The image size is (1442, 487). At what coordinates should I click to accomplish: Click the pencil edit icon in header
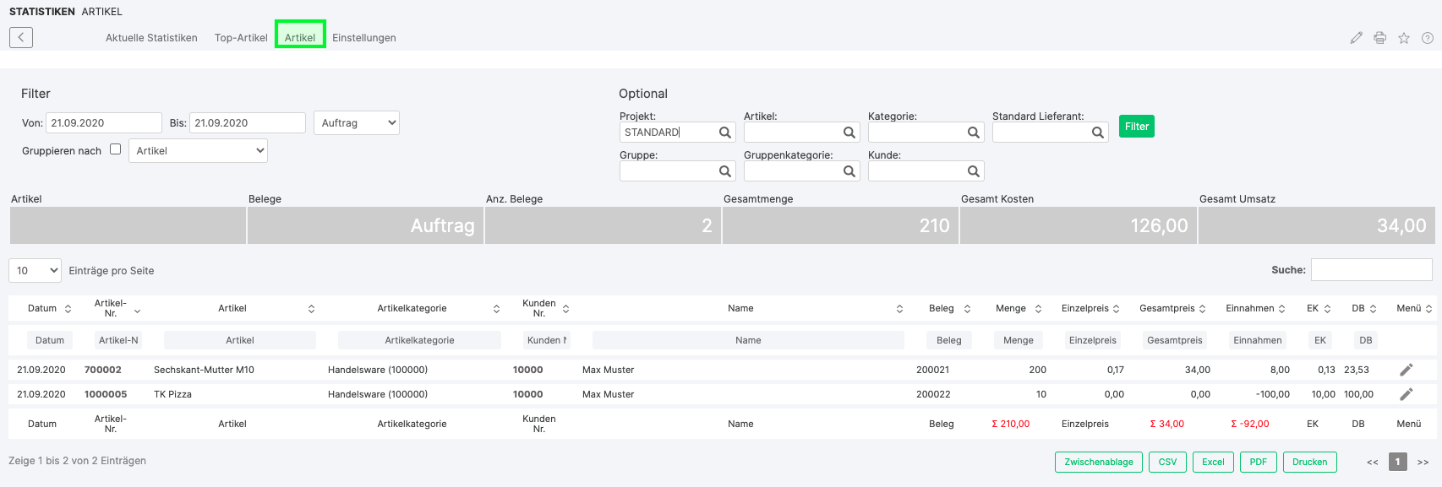pos(1356,38)
